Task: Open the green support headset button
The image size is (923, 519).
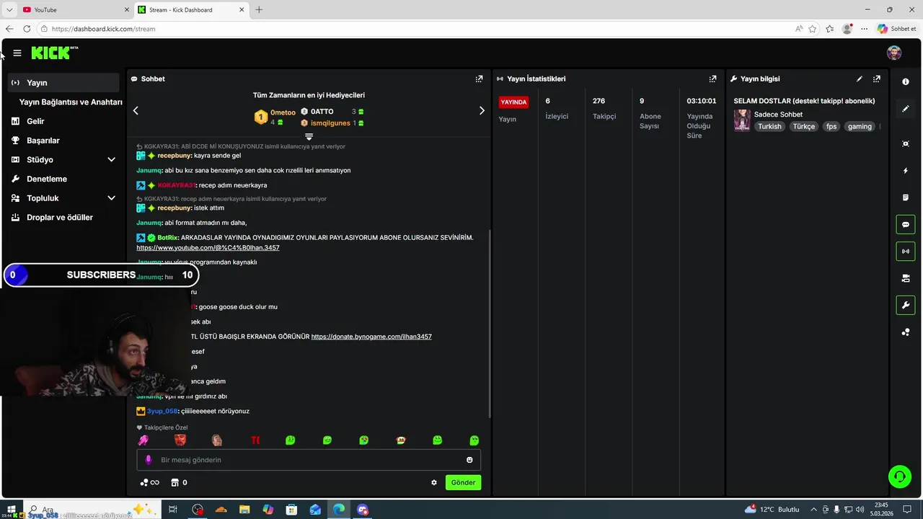Action: point(900,476)
